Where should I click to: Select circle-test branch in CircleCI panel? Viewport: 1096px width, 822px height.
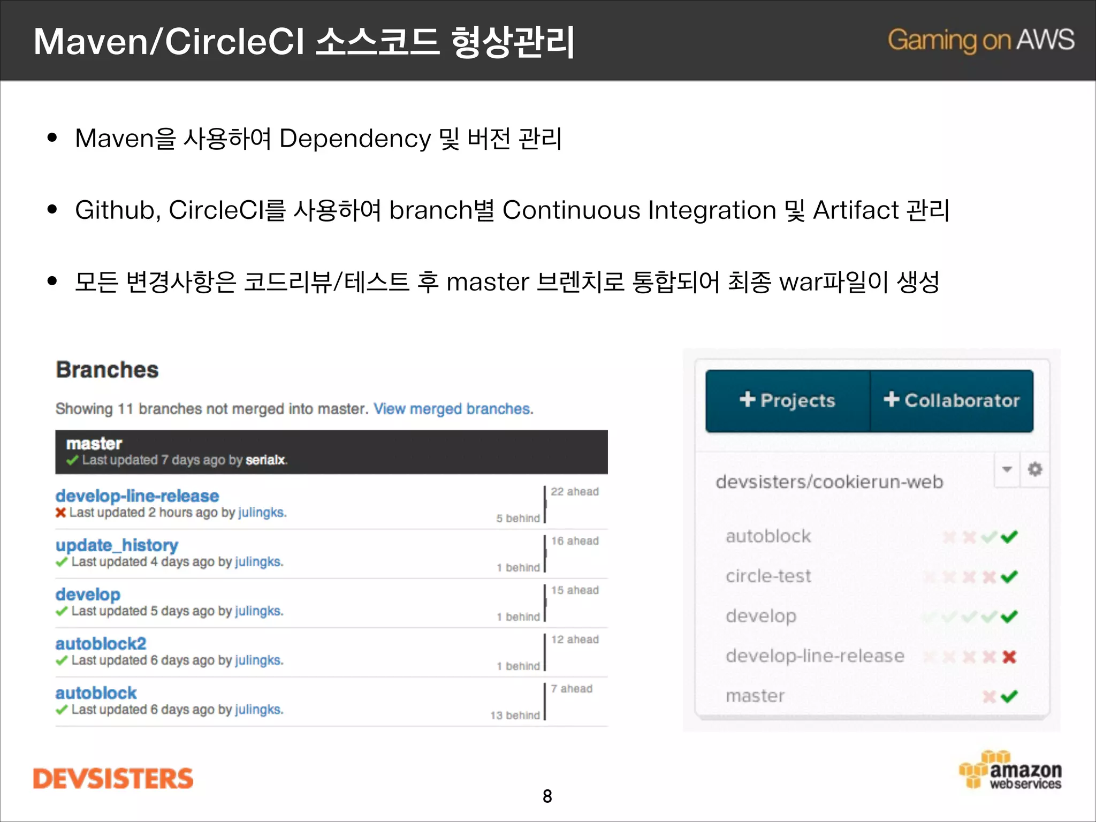(768, 576)
